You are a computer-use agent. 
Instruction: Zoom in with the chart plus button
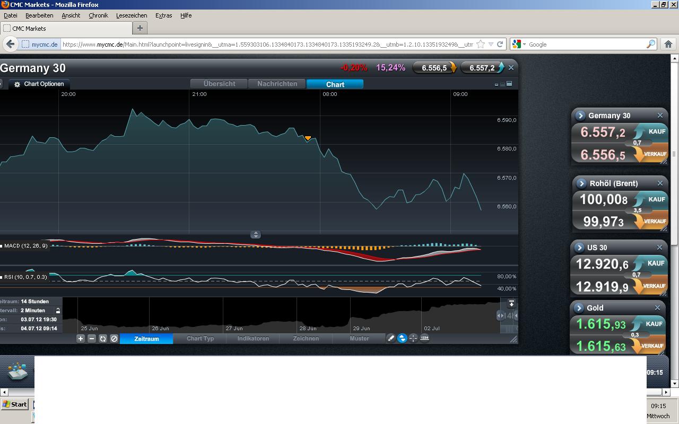[x=81, y=339]
